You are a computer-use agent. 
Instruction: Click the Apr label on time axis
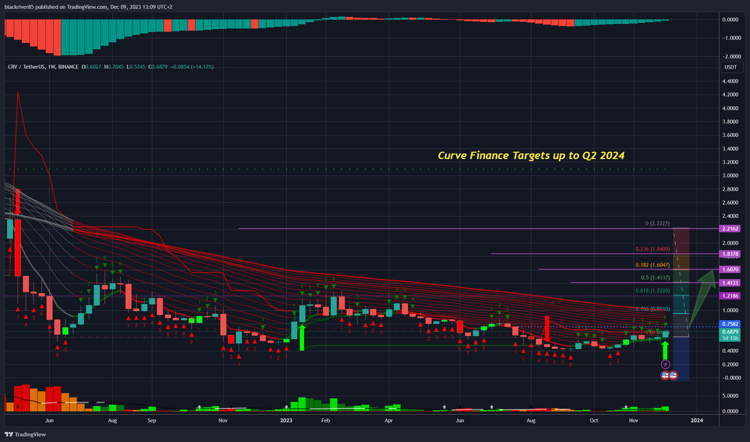[389, 421]
